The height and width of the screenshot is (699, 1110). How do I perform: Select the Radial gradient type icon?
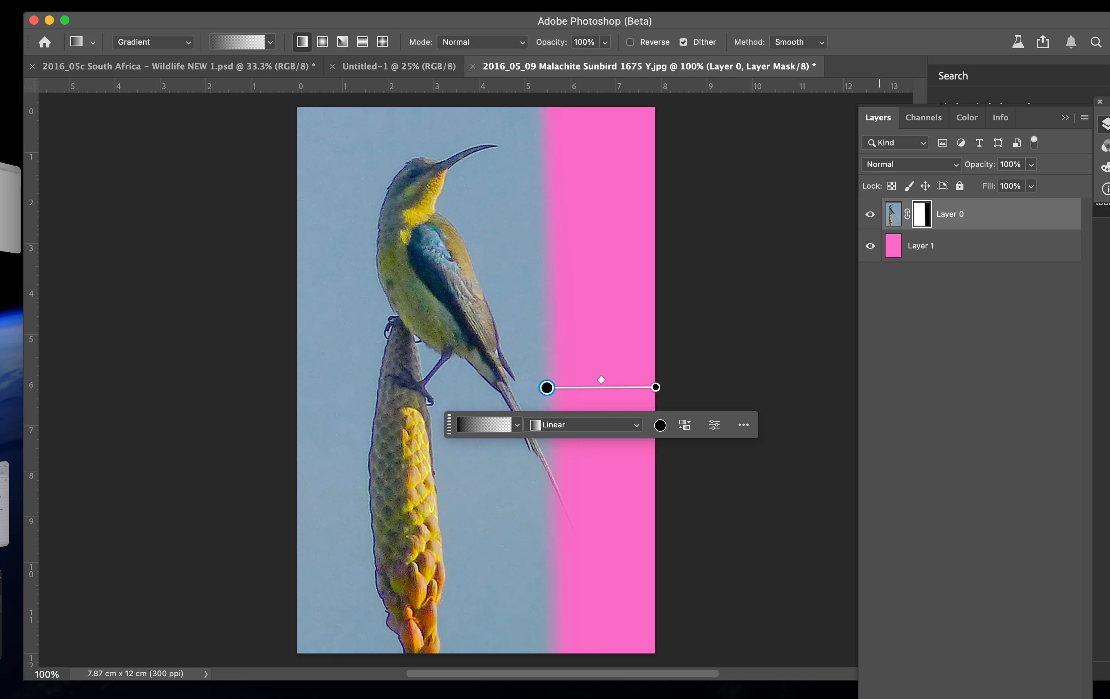click(322, 42)
